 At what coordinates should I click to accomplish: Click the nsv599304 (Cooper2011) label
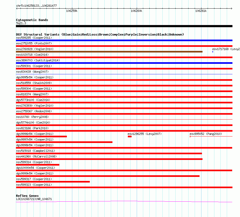pos(34,89)
